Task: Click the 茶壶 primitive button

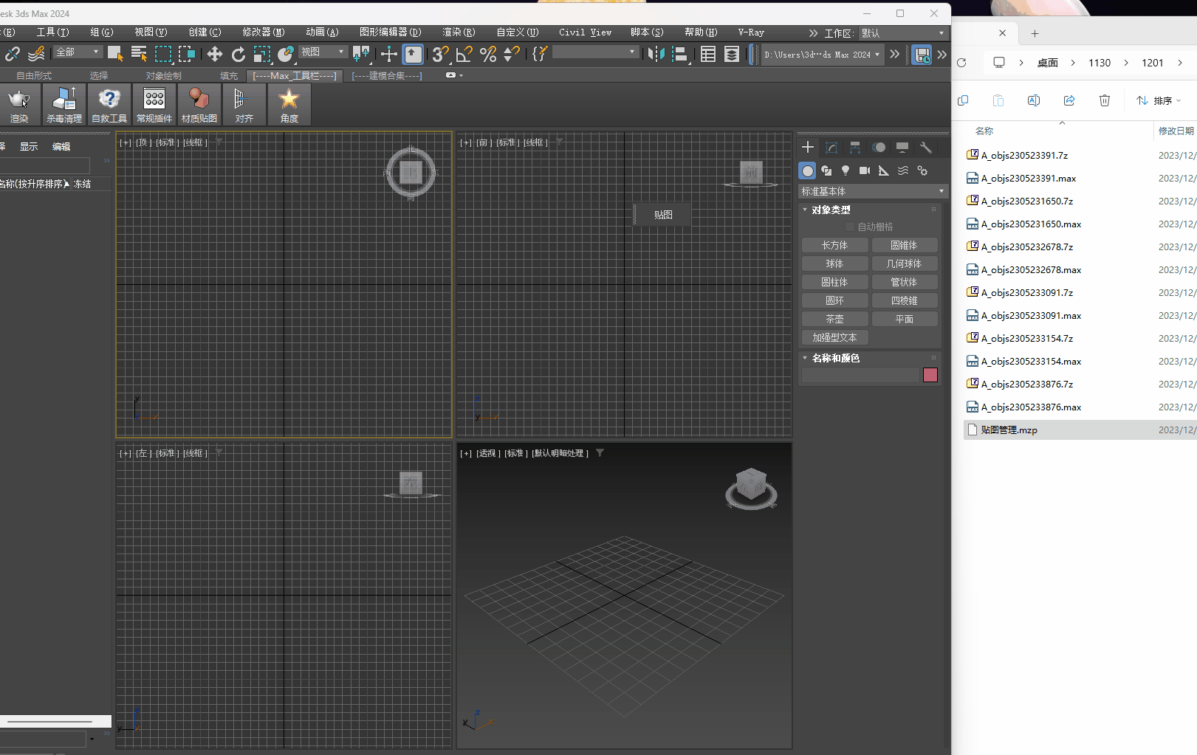Action: point(834,319)
